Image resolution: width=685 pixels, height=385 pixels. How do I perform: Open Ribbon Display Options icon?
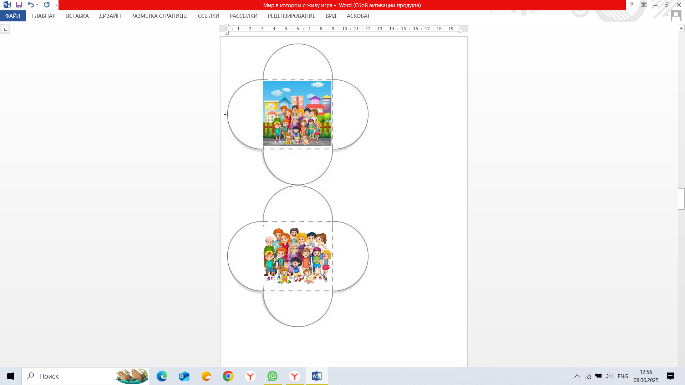(643, 5)
